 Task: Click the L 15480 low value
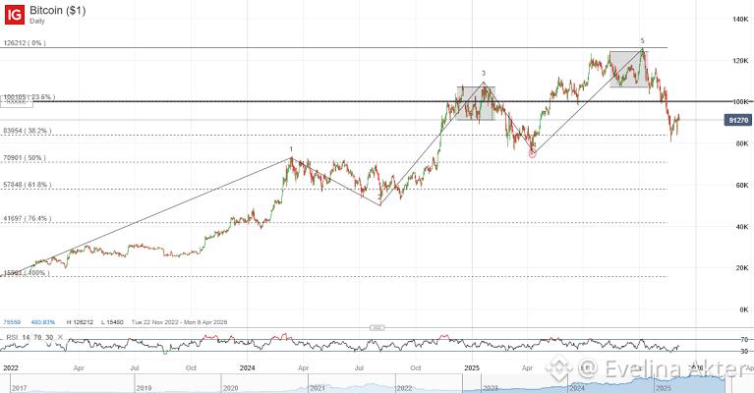click(112, 322)
